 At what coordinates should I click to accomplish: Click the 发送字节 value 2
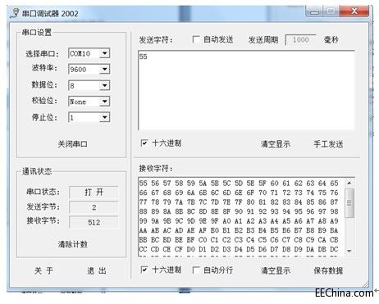coord(94,207)
